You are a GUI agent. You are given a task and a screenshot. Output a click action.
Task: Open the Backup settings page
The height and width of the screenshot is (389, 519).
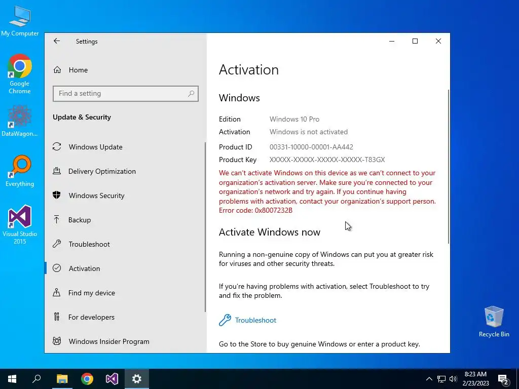(x=125, y=220)
